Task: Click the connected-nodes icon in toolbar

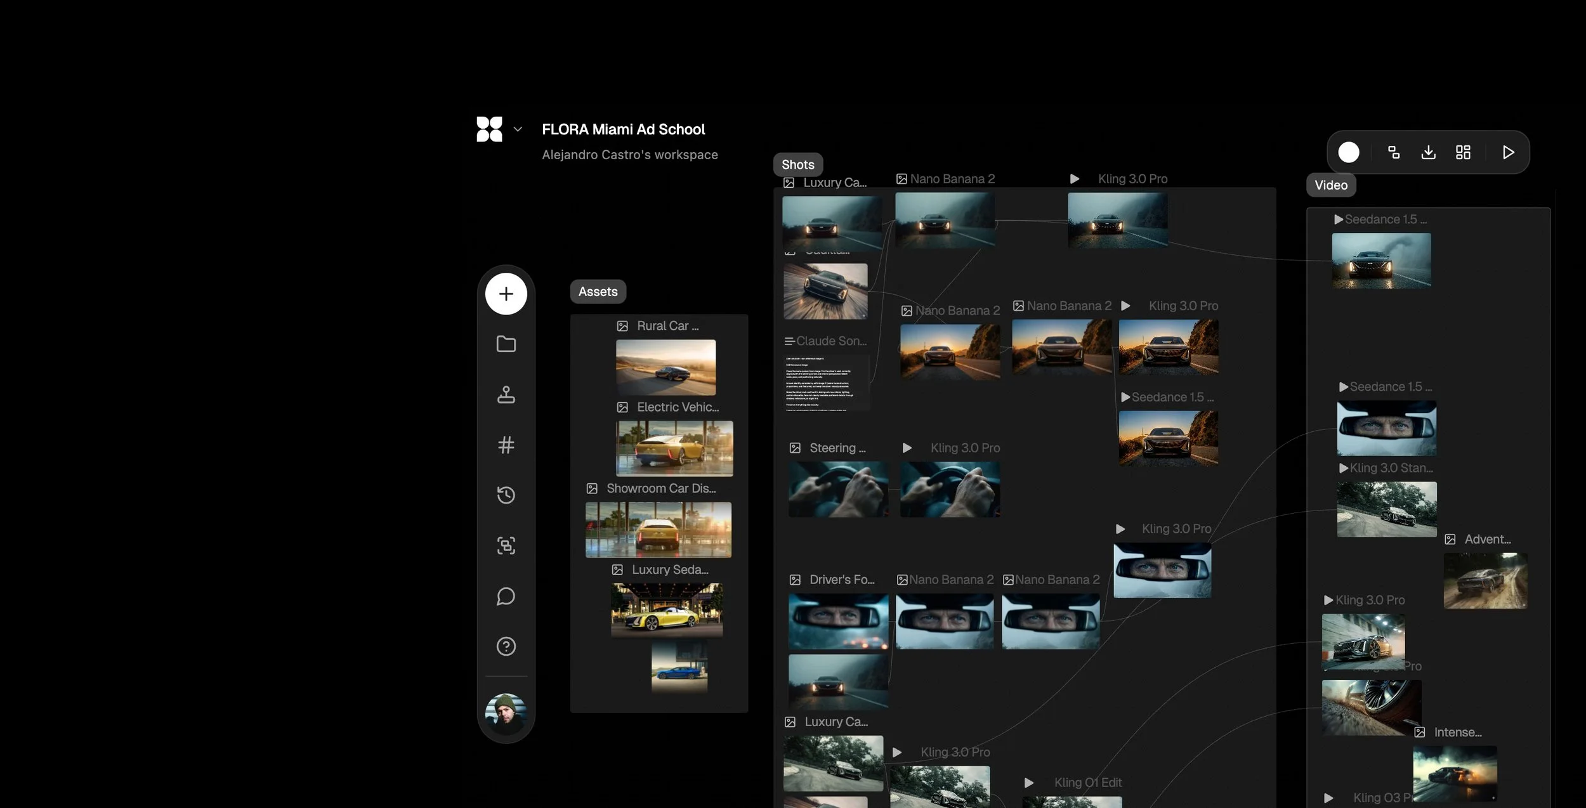Action: pos(1394,152)
